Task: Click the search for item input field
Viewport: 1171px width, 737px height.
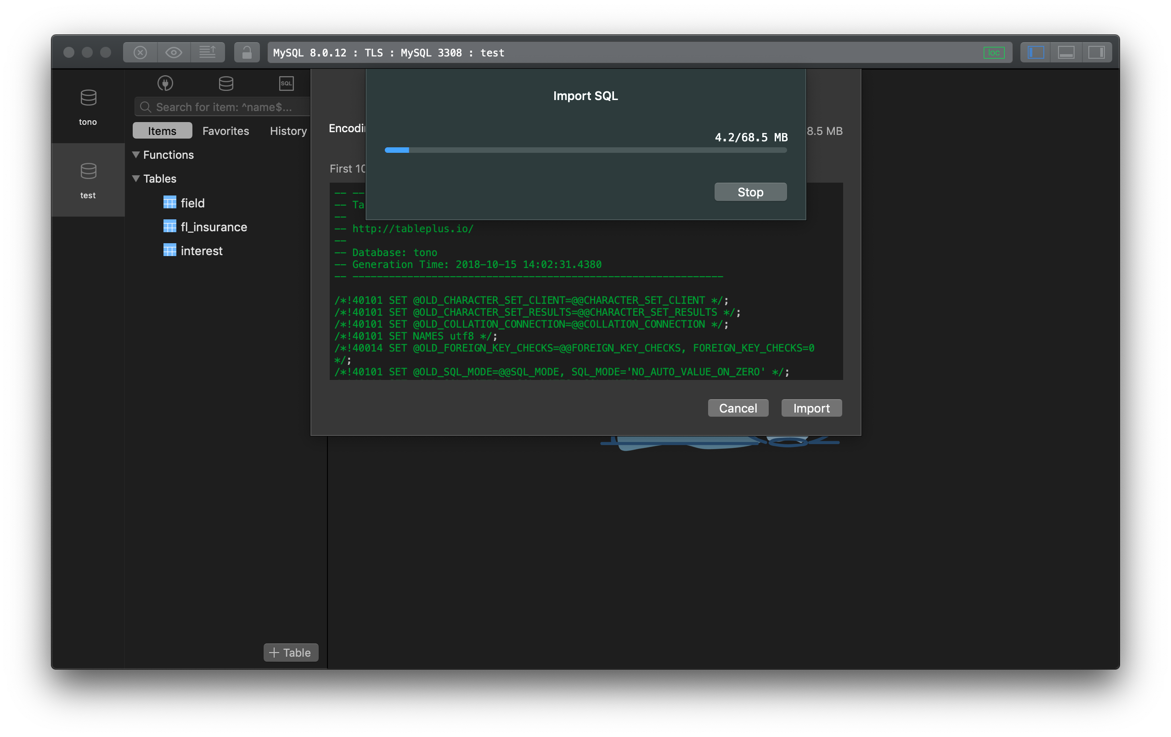Action: [x=221, y=106]
